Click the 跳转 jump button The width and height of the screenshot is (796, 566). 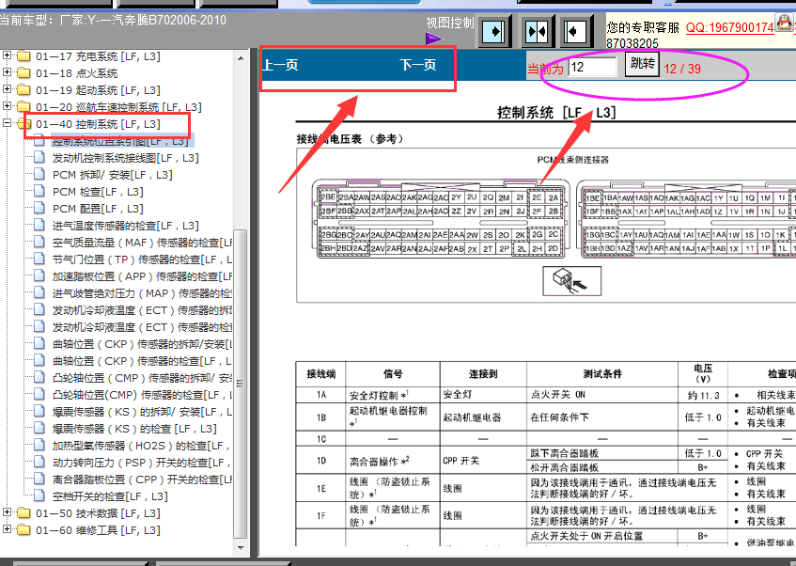(642, 64)
